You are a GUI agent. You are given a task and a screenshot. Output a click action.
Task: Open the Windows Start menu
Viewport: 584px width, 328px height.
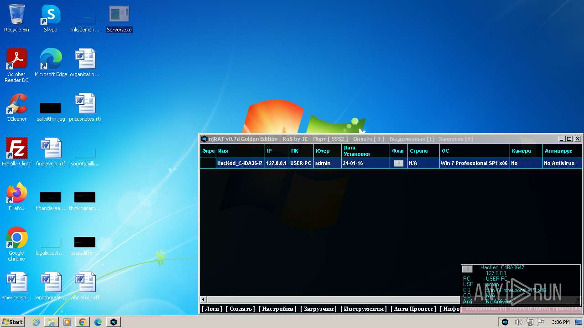13,322
